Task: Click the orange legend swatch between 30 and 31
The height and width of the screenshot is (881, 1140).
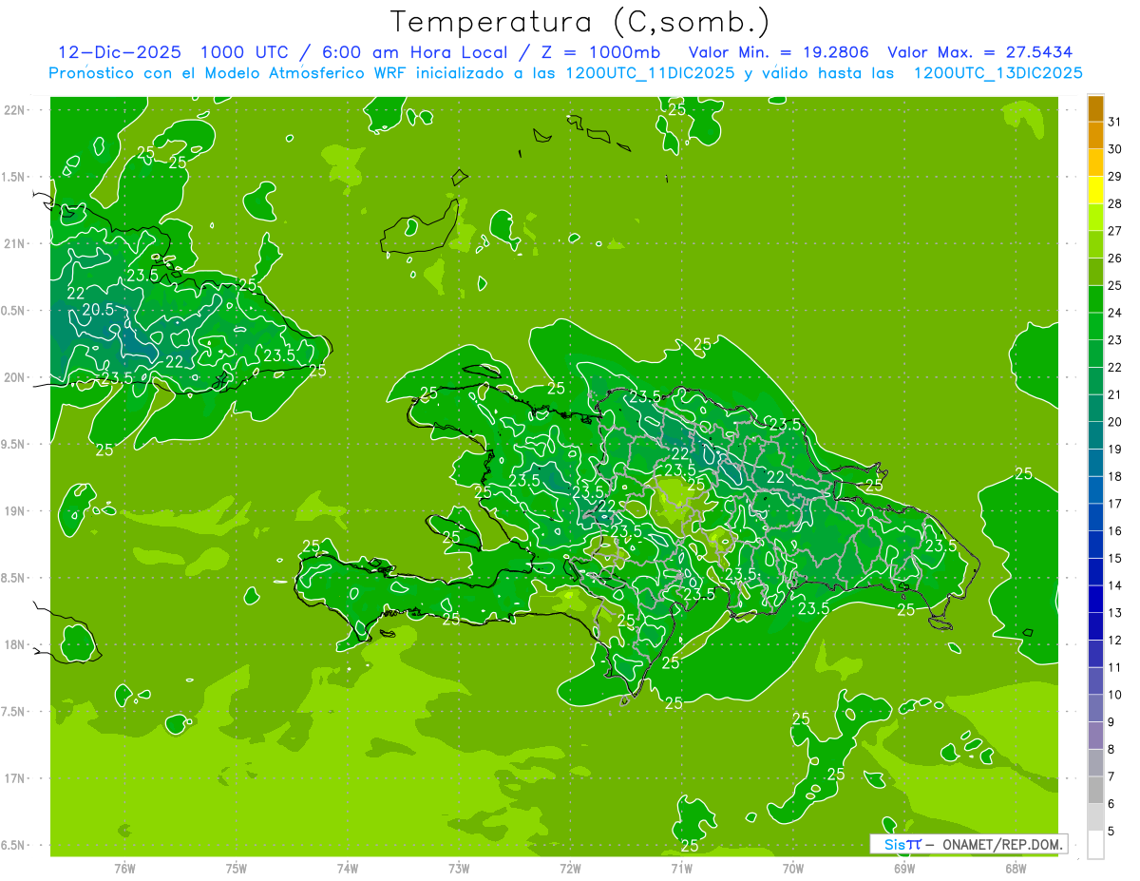Action: click(x=1095, y=136)
